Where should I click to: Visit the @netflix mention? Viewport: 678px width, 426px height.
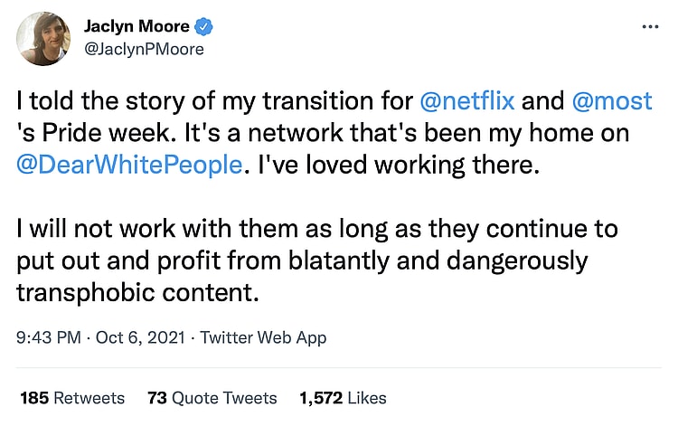tap(475, 100)
